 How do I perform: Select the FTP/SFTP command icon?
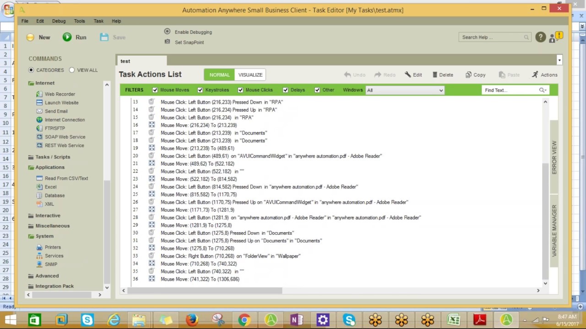pyautogui.click(x=39, y=128)
